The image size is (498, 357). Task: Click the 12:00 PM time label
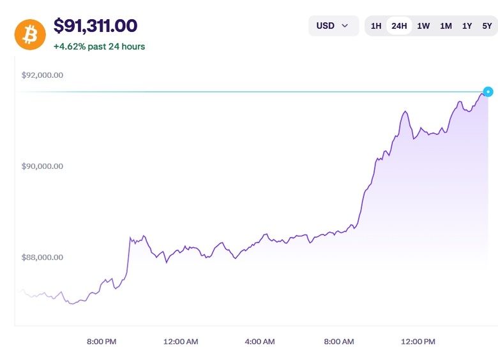[x=418, y=342]
